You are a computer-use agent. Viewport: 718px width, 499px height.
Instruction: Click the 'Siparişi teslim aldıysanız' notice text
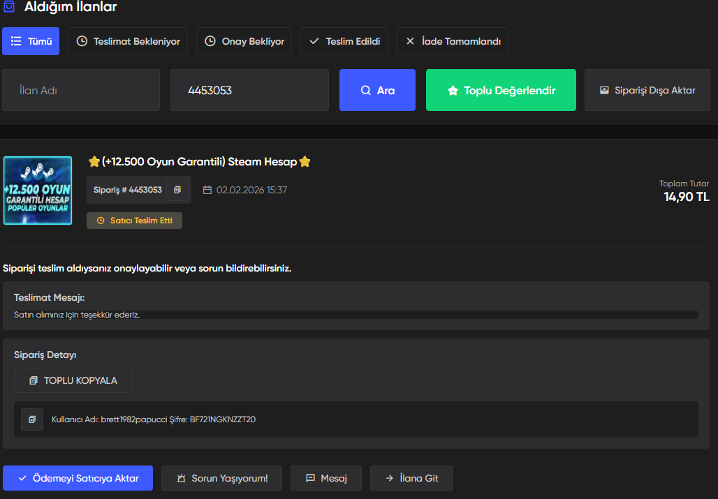[147, 268]
